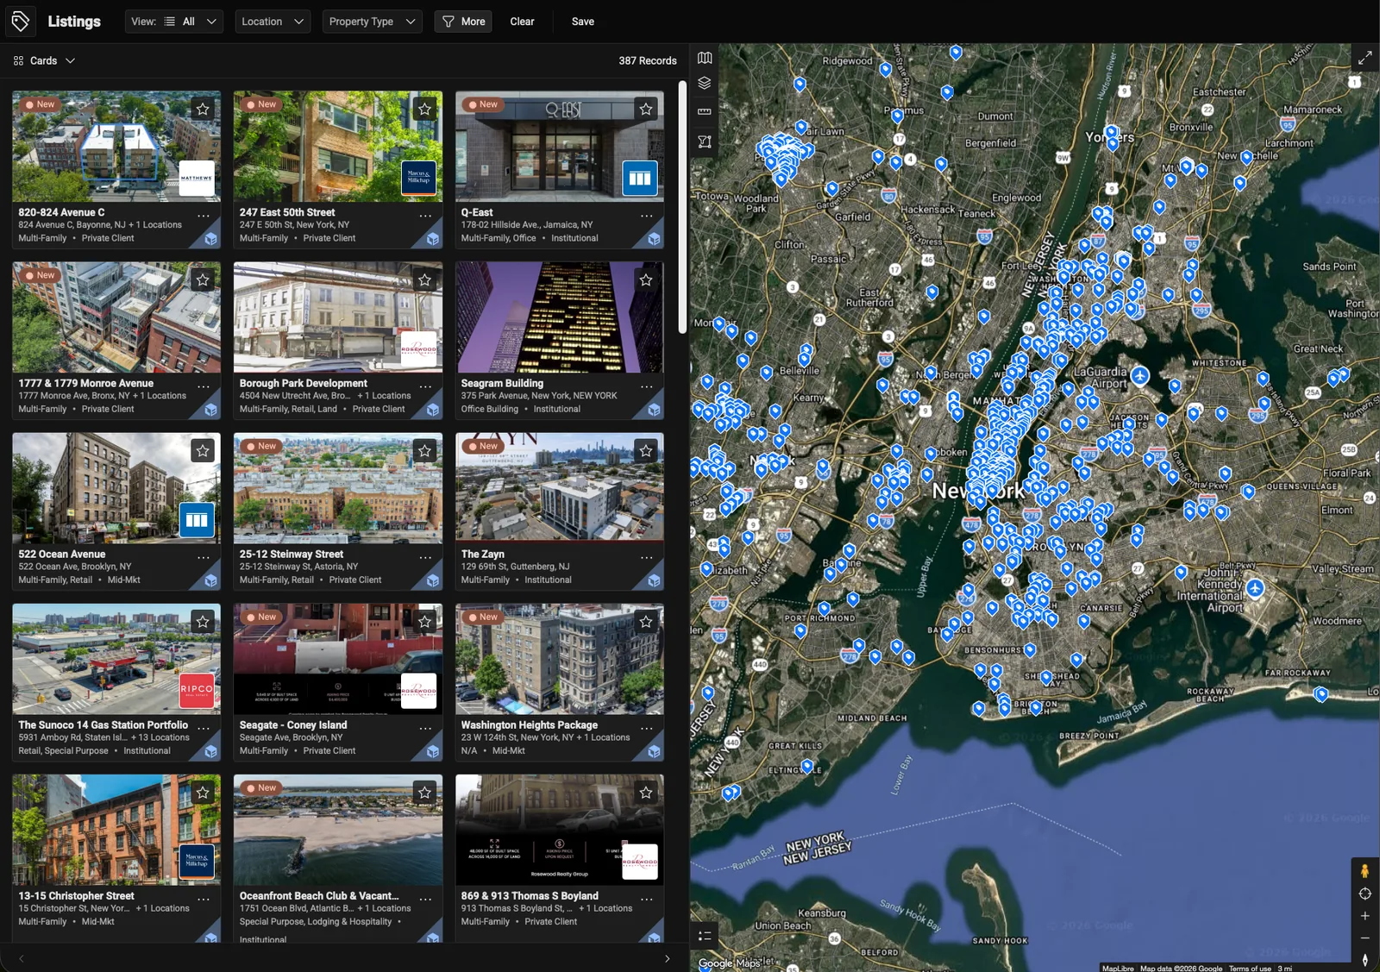Activate the Street View pegman

pyautogui.click(x=1364, y=871)
